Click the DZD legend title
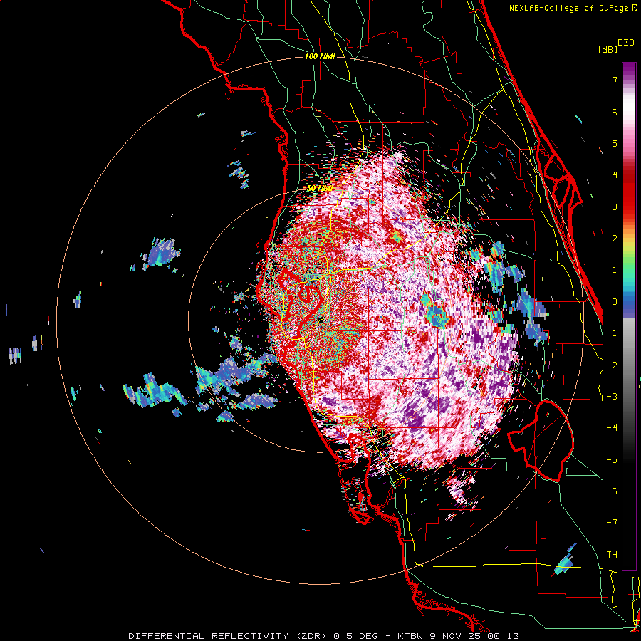Viewport: 641px width, 641px height. pyautogui.click(x=626, y=43)
